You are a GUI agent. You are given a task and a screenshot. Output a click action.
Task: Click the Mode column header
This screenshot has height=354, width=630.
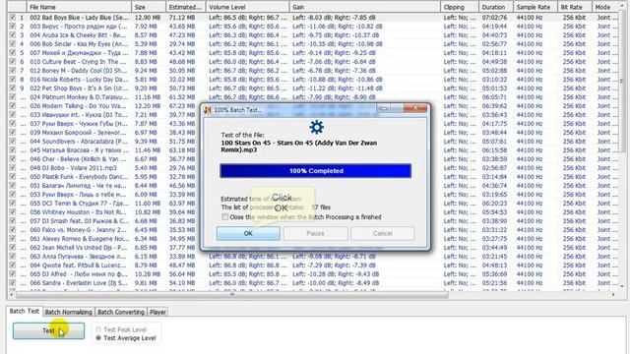click(x=604, y=7)
